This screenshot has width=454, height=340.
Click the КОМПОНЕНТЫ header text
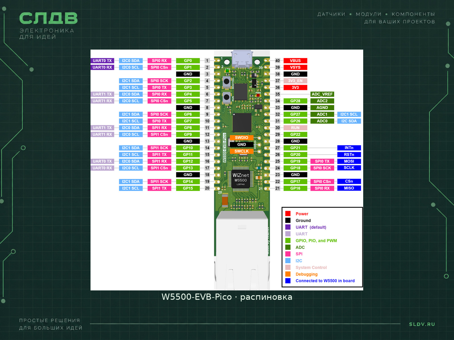pos(413,14)
